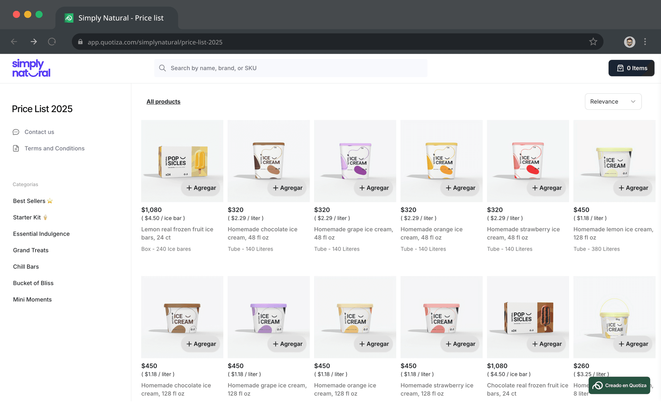This screenshot has width=661, height=408.
Task: Select the Simply Natural - Price list tab
Action: pos(117,18)
